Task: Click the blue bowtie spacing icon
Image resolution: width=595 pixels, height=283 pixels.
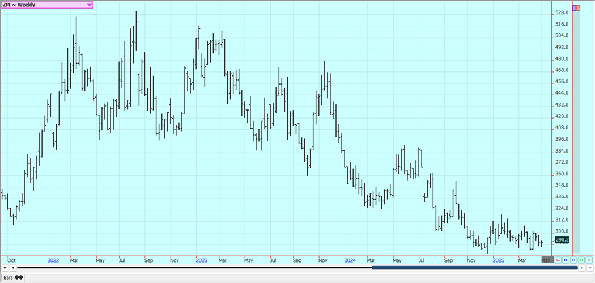Action: [573, 260]
